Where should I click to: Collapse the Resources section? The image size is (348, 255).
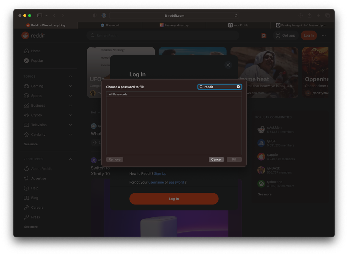70,159
